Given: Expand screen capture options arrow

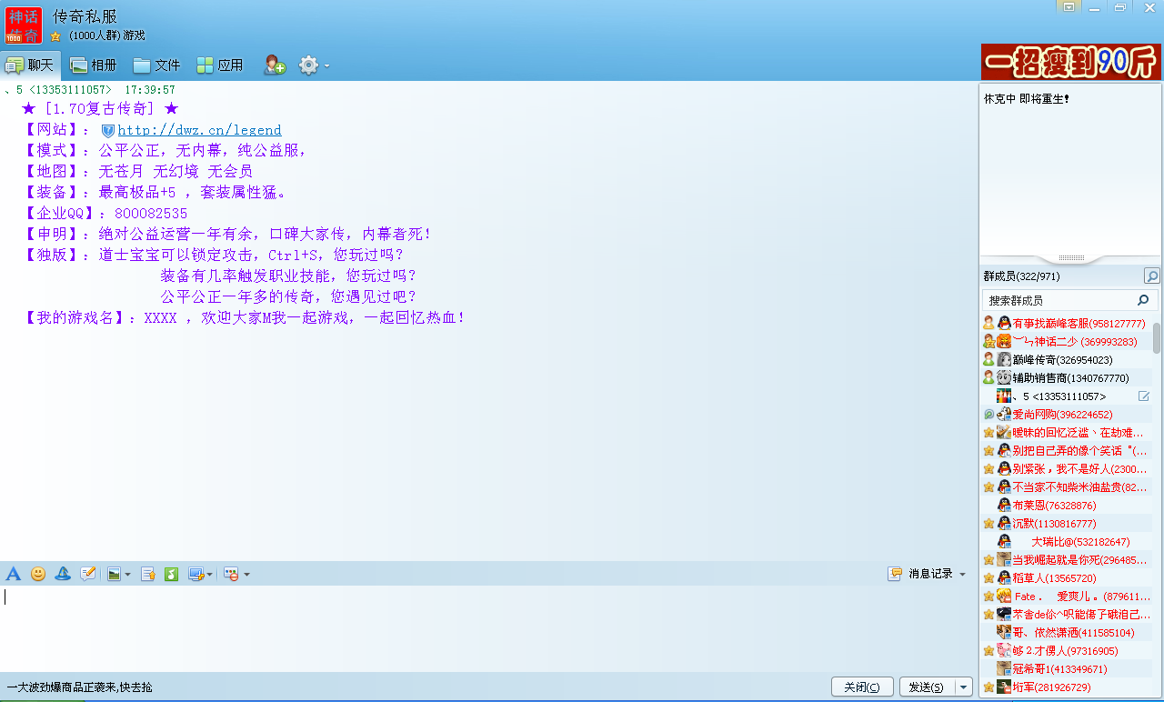Looking at the screenshot, I should pos(210,575).
